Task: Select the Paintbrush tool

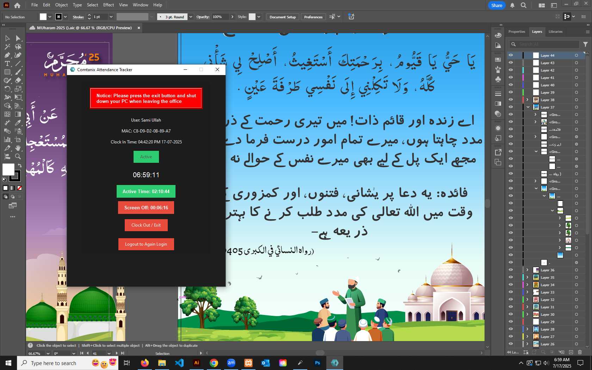Action: (18, 72)
